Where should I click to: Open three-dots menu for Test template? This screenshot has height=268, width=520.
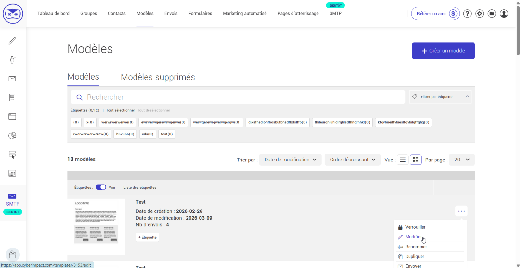(461, 211)
